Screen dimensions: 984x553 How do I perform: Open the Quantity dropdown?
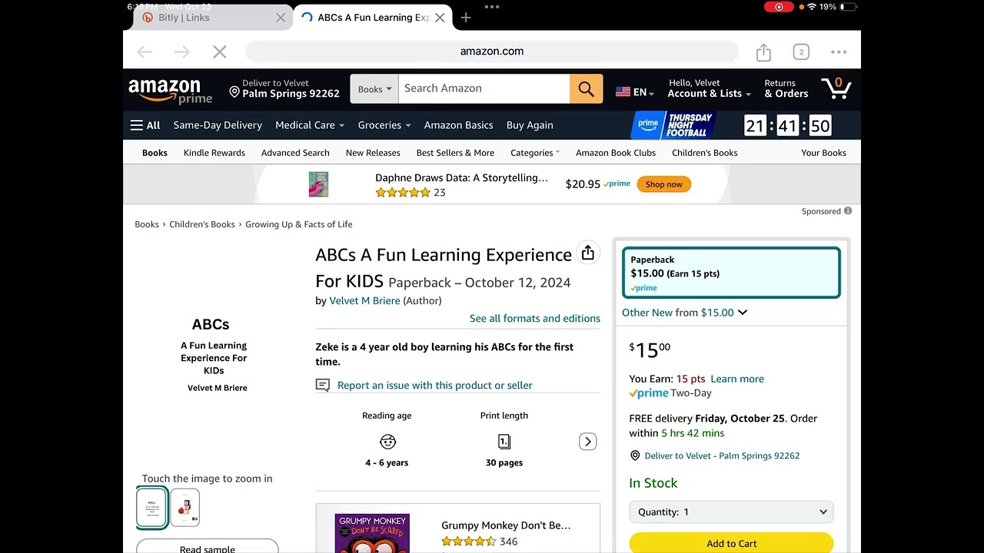pos(731,512)
